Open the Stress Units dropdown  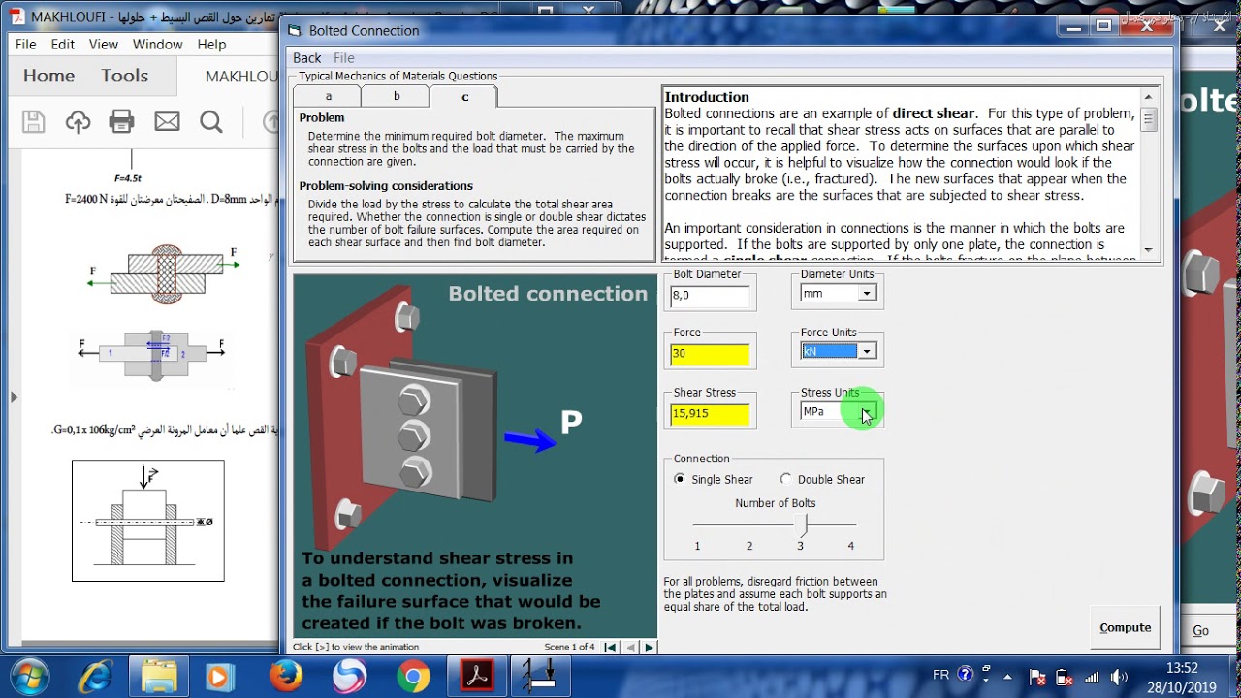(867, 412)
